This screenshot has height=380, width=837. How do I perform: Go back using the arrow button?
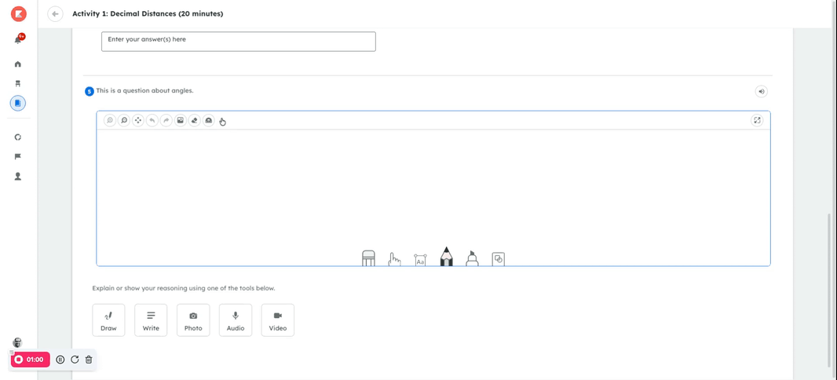pyautogui.click(x=55, y=14)
